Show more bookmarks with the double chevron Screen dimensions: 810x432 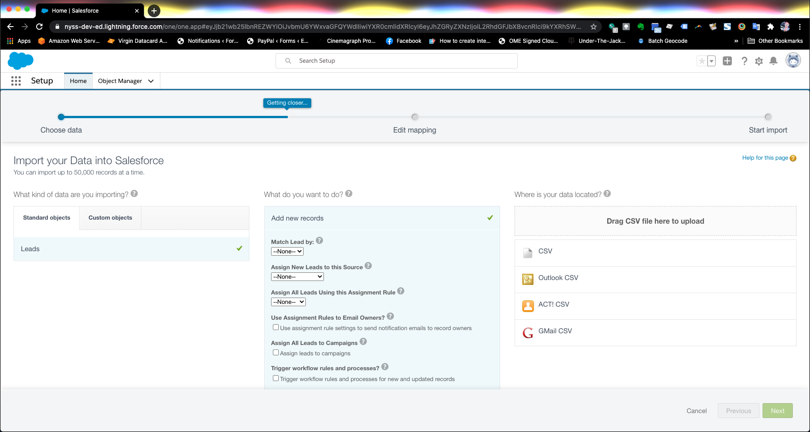tap(736, 41)
